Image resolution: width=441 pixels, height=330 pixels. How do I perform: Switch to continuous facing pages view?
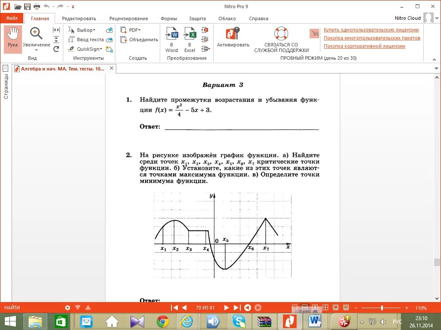click(326, 308)
